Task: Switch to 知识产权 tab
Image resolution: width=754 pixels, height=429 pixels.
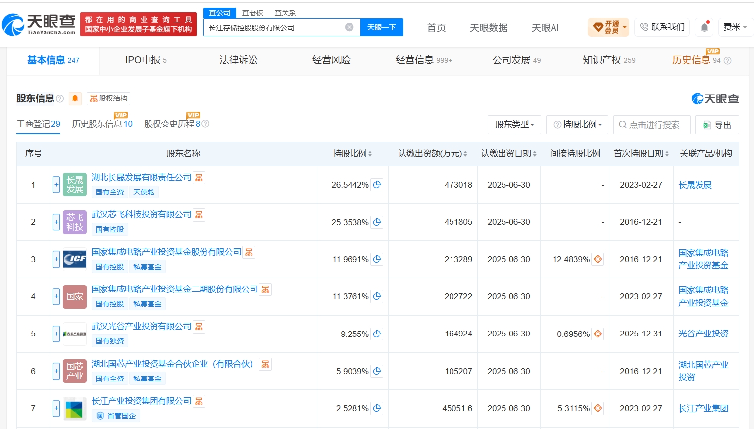Action: [609, 60]
